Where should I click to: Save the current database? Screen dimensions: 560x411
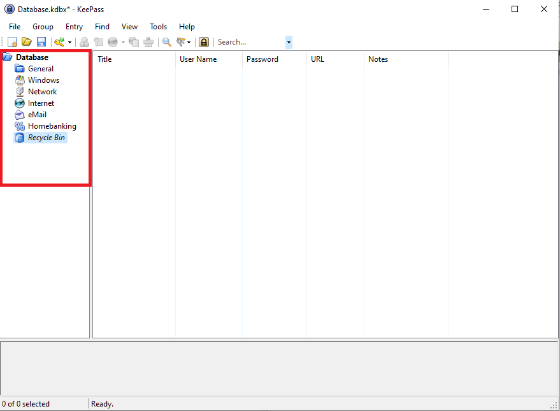click(x=41, y=41)
